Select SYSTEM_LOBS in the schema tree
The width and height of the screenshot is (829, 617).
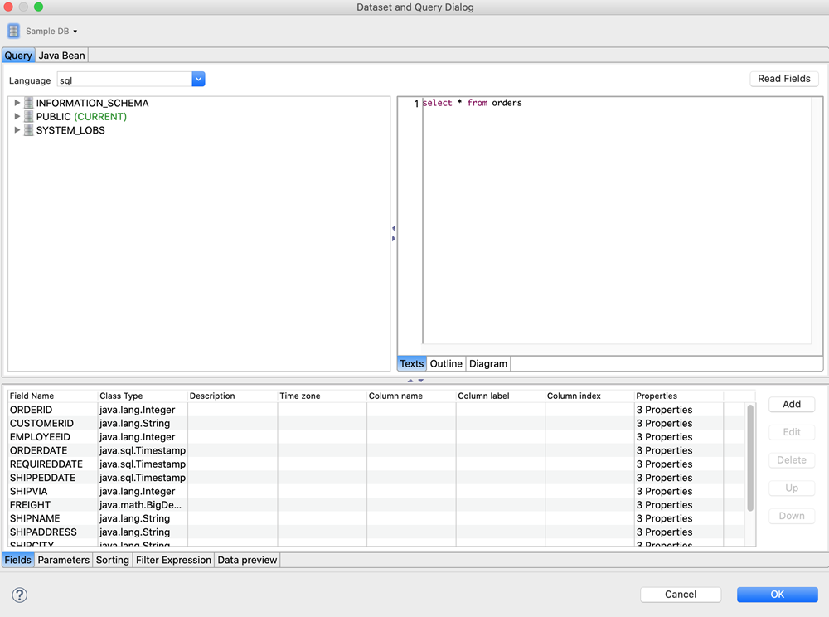(x=70, y=130)
